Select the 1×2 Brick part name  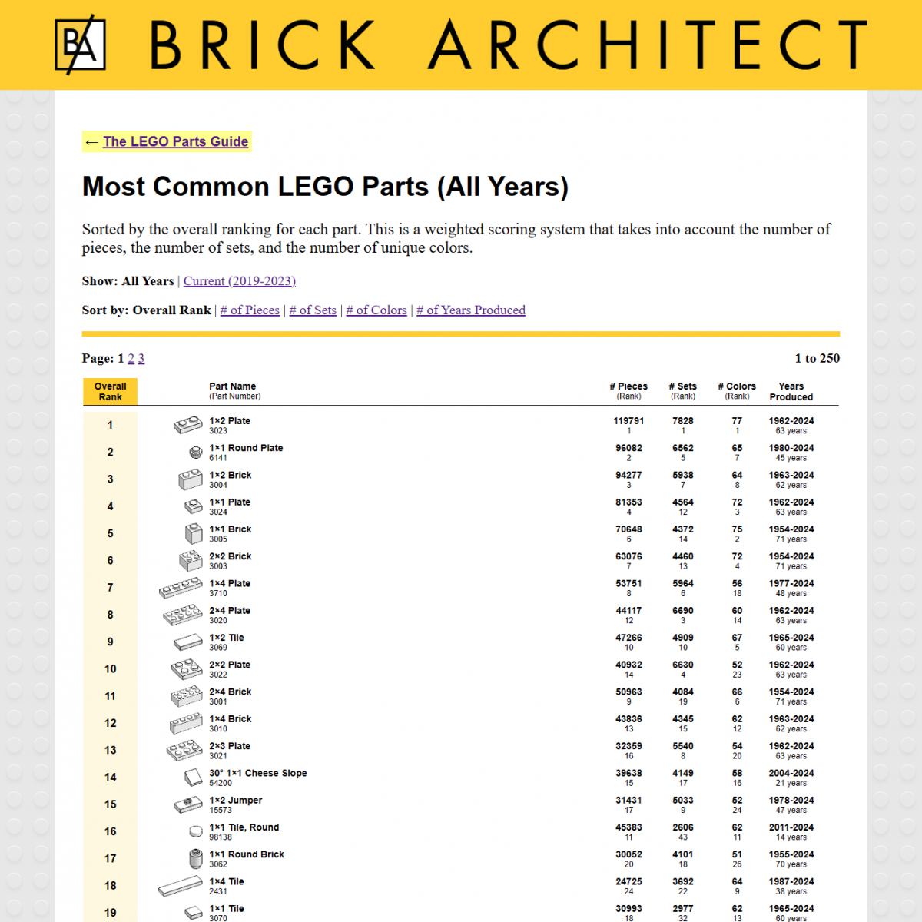tap(230, 475)
